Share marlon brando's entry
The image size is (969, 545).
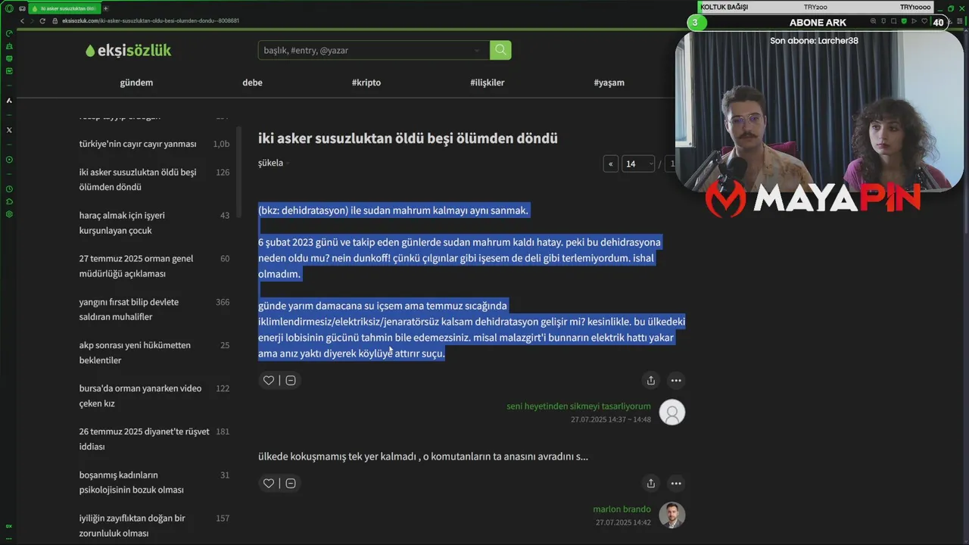point(651,483)
